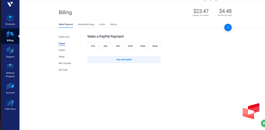Choose Alipay payment method
The height and width of the screenshot is (130, 265).
click(x=61, y=57)
